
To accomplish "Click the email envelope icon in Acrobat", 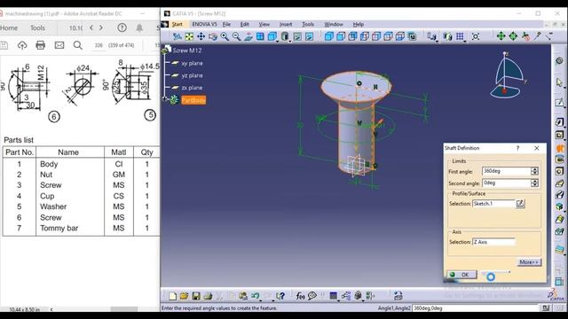I will point(59,45).
